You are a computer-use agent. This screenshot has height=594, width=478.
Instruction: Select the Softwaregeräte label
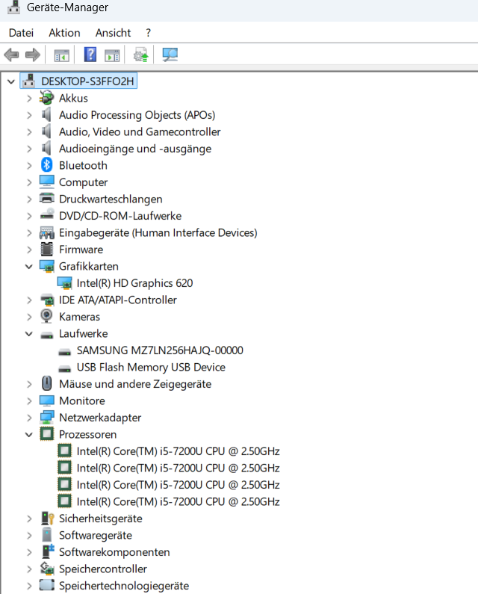(96, 535)
